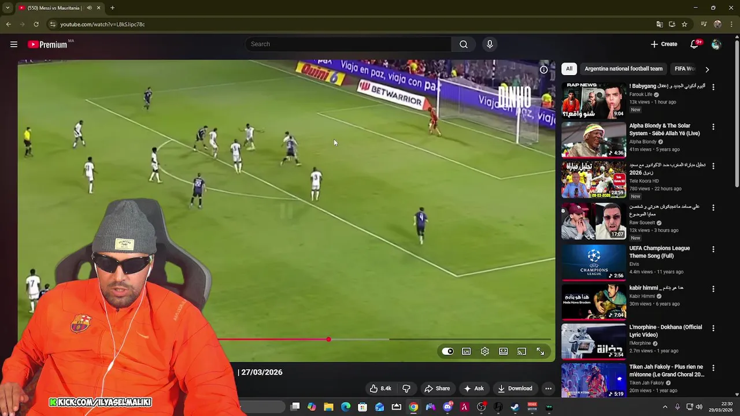Image resolution: width=740 pixels, height=416 pixels.
Task: Open options for Babygang video
Action: (713, 87)
